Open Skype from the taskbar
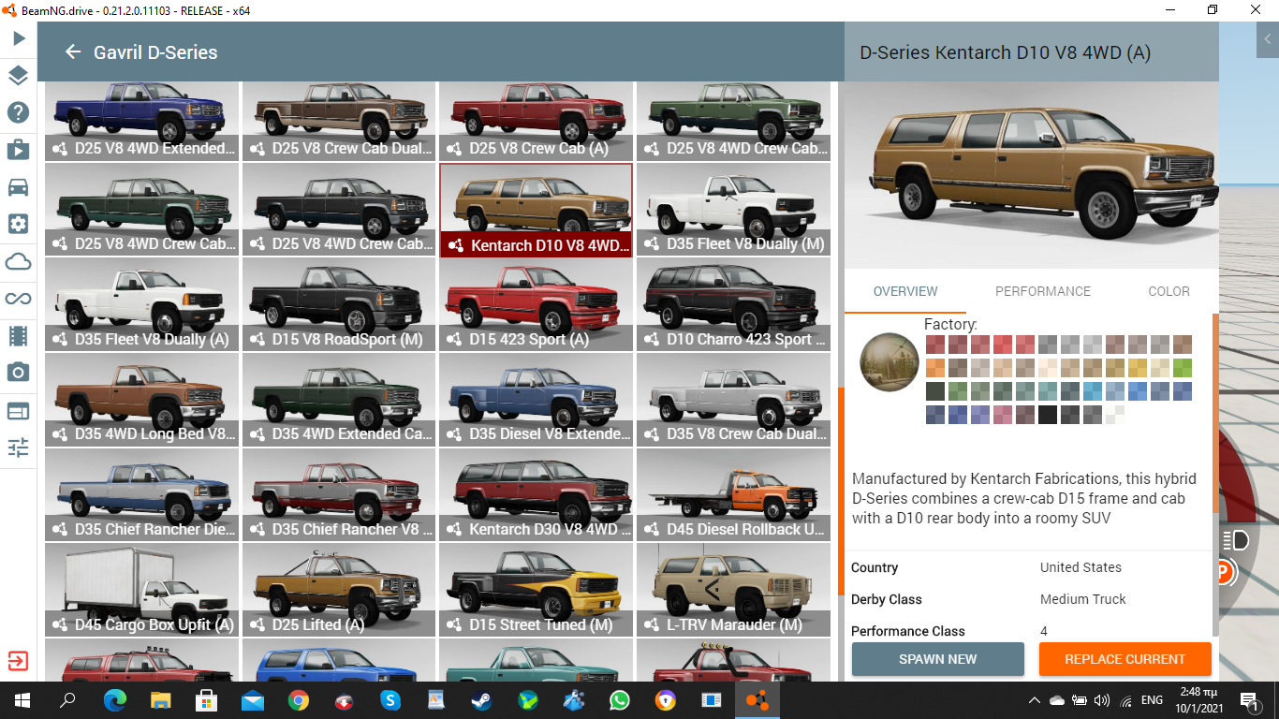 pos(390,699)
